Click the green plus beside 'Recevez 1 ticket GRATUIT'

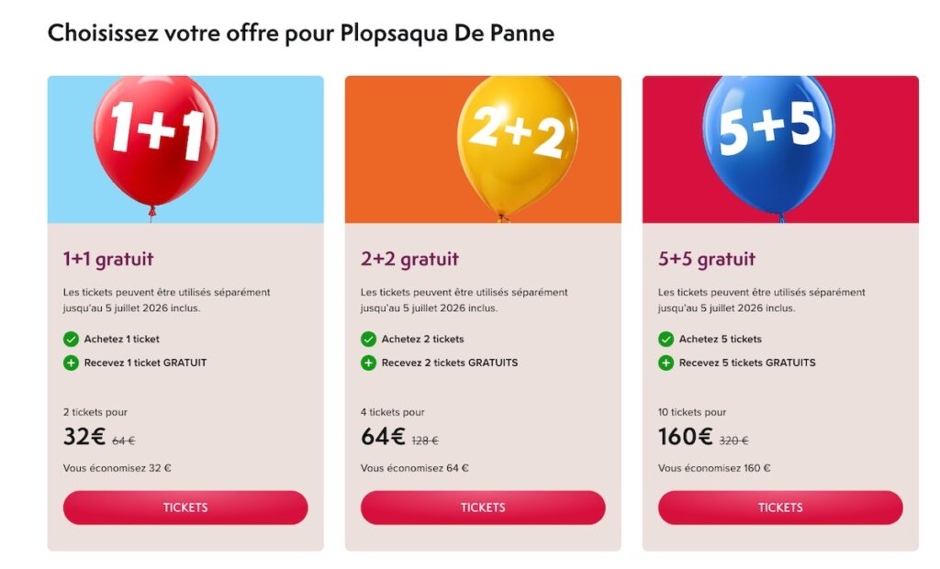70,362
